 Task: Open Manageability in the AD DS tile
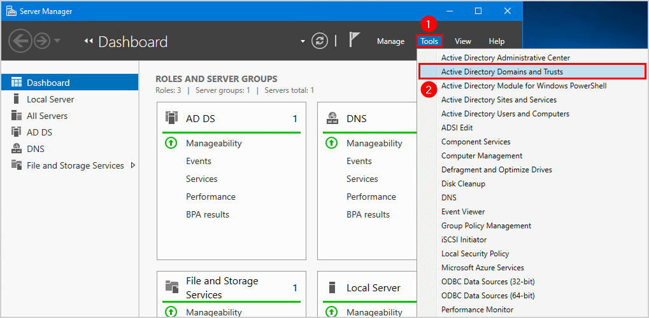point(213,144)
